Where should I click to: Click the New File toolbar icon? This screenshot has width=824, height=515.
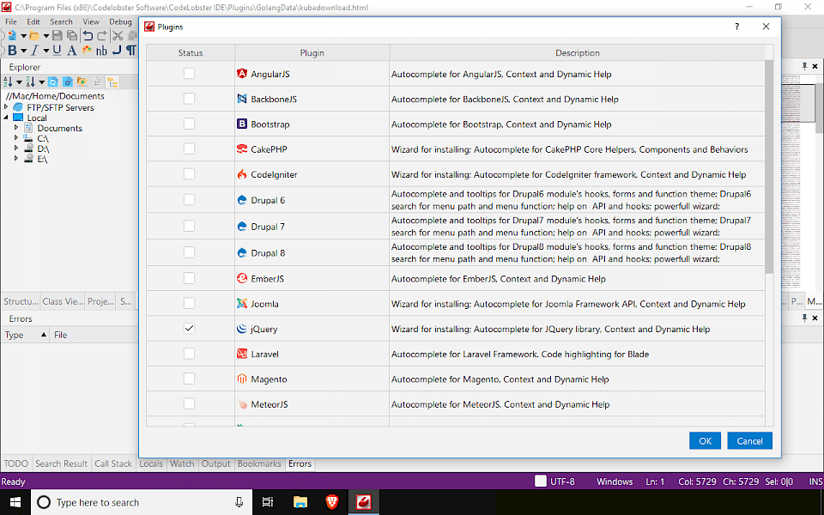[11, 36]
